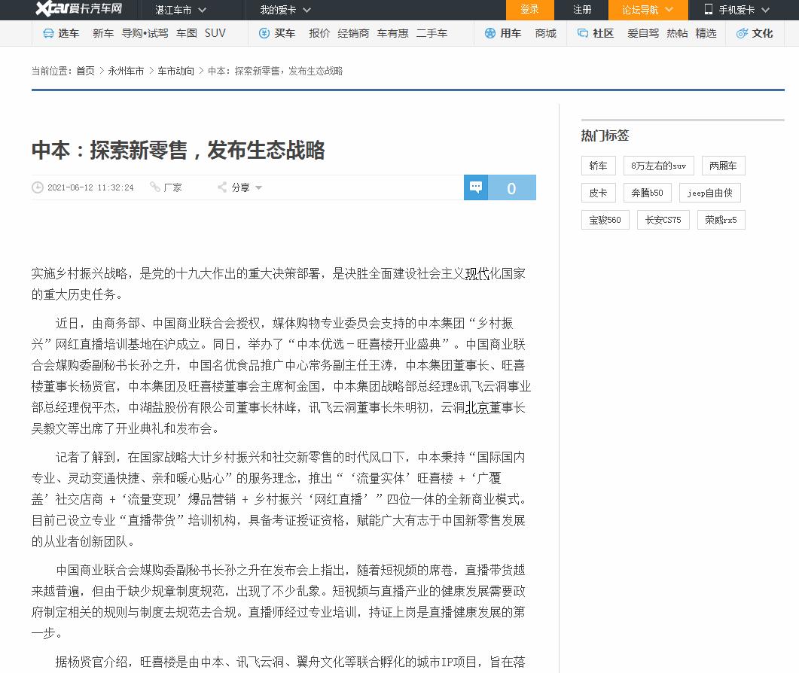The height and width of the screenshot is (673, 799).
Task: Open the 社区 navigation item
Action: click(602, 33)
